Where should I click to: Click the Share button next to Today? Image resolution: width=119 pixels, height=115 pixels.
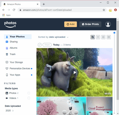click(47, 45)
